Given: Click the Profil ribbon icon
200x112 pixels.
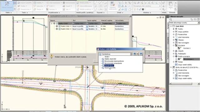Looking at the screenshot, I should [47, 6].
